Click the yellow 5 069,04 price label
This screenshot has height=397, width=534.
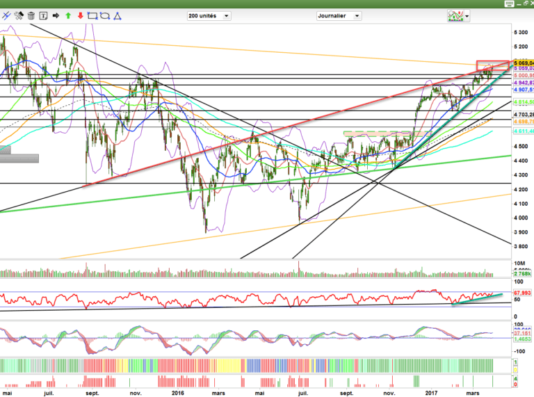pyautogui.click(x=523, y=62)
